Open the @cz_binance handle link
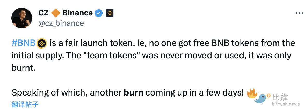 pos(61,23)
